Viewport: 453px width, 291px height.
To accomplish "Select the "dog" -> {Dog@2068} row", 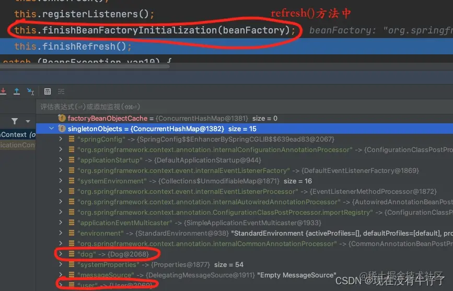I will pyautogui.click(x=245, y=254).
